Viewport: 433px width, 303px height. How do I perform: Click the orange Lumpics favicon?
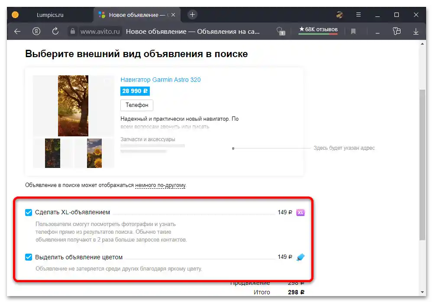pyautogui.click(x=15, y=15)
